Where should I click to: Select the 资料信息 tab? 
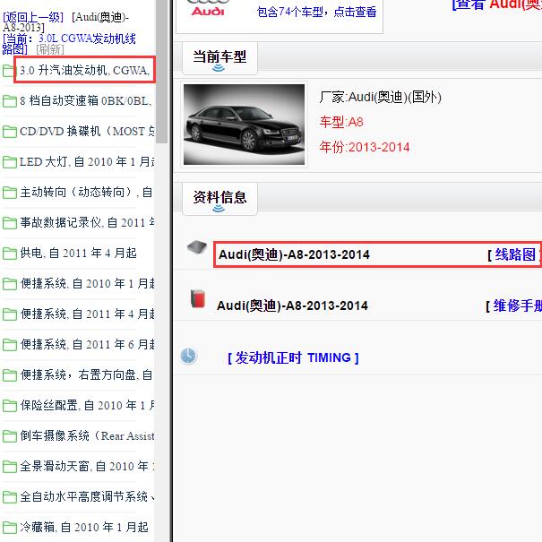219,199
